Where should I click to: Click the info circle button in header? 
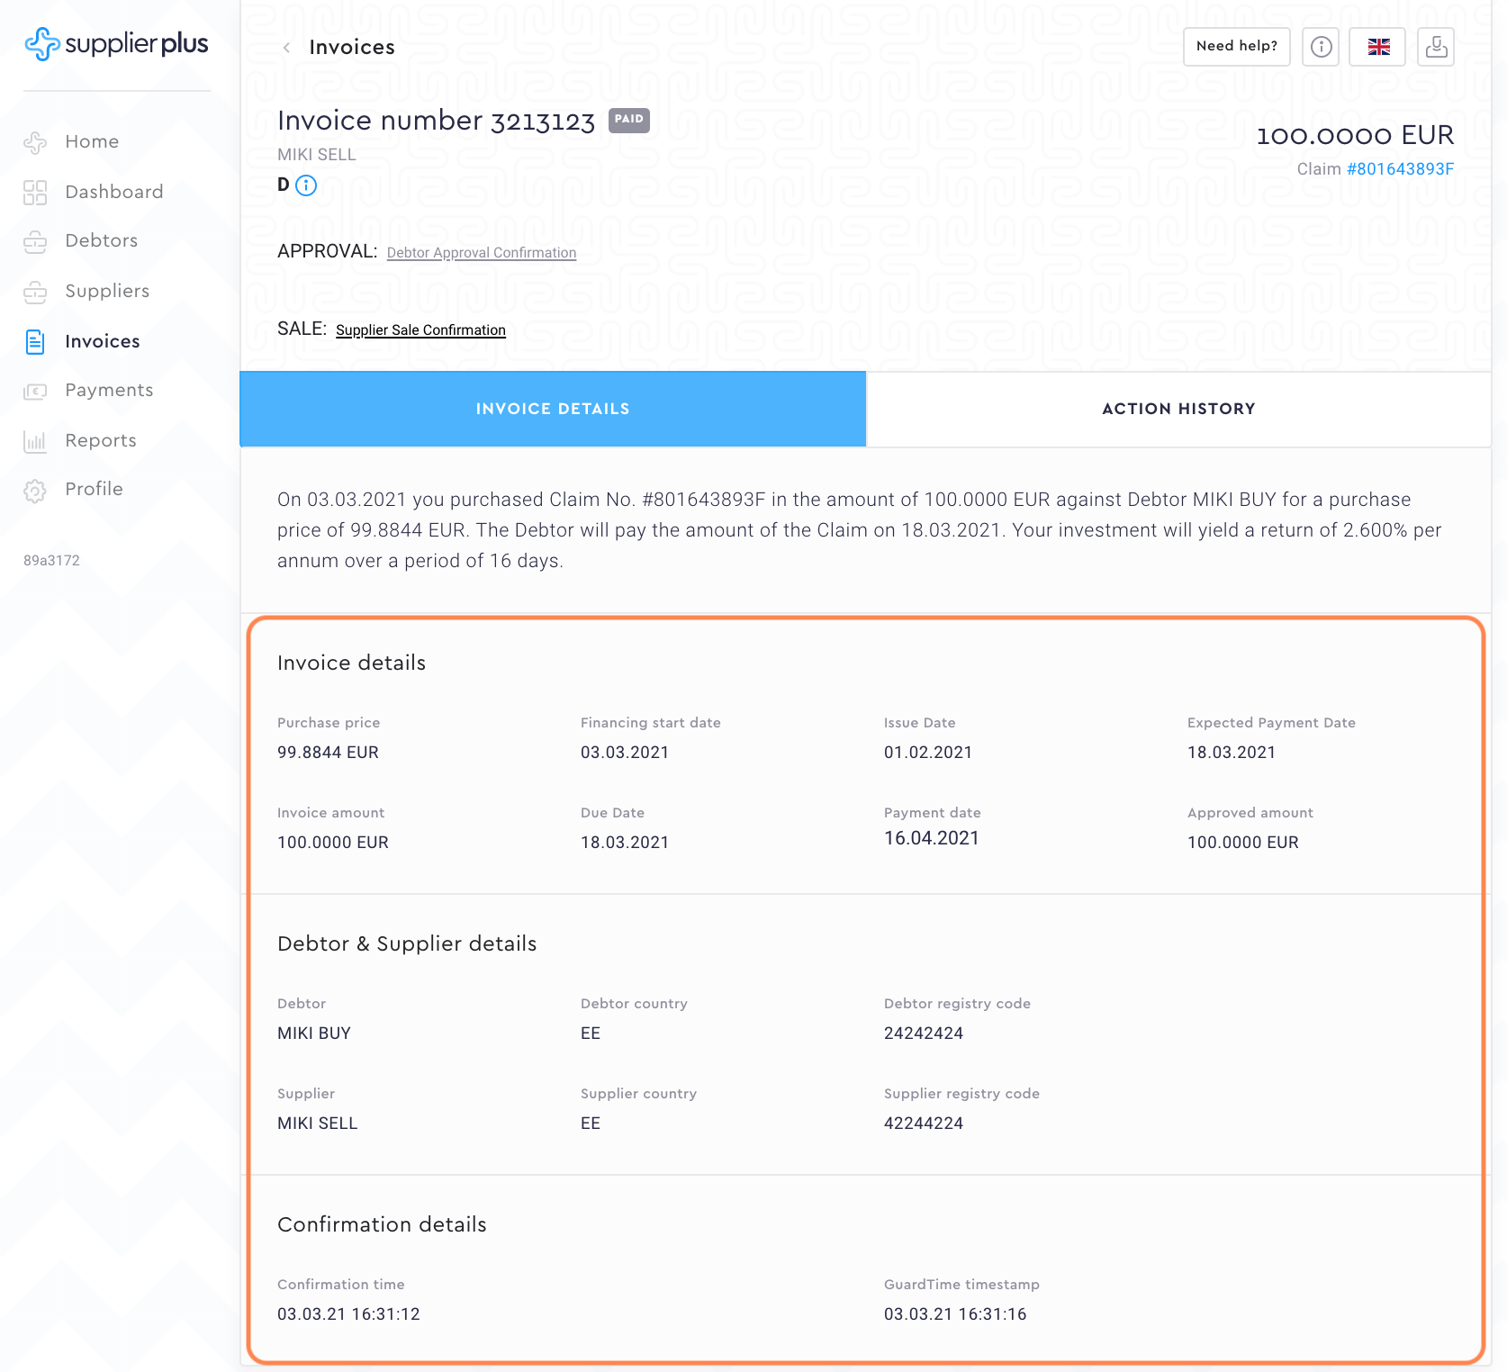1321,47
